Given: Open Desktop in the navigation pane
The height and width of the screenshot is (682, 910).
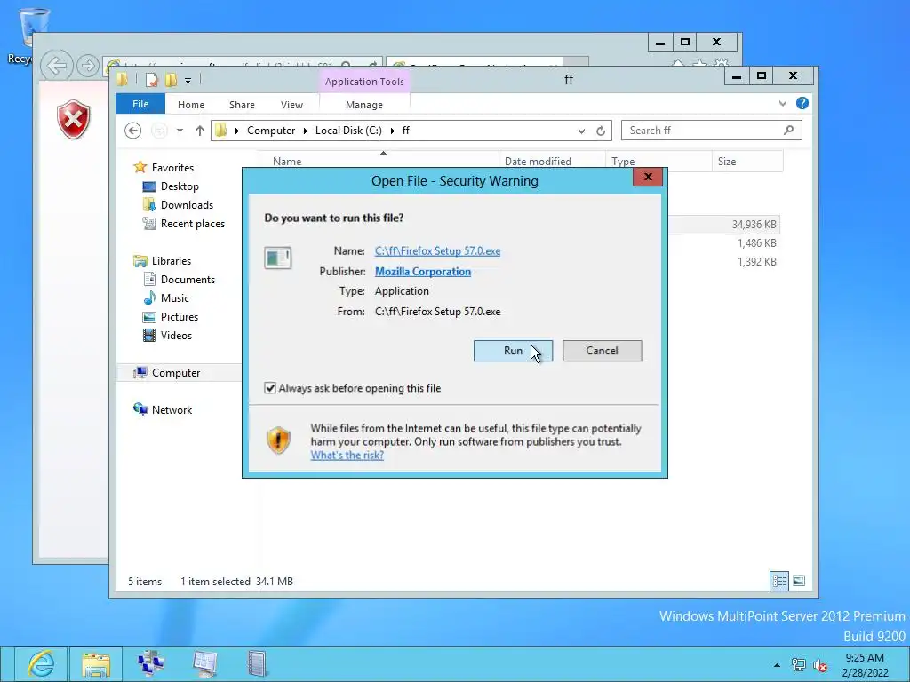Looking at the screenshot, I should [180, 186].
